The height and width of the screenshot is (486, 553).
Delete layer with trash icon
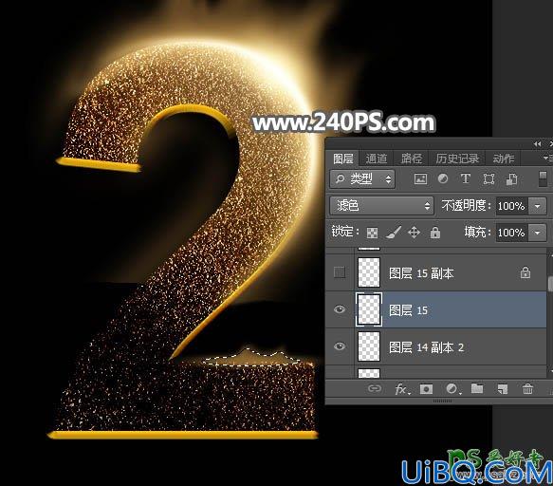527,389
